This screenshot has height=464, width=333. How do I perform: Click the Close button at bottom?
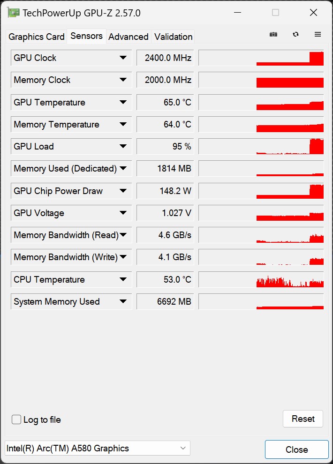tap(296, 449)
